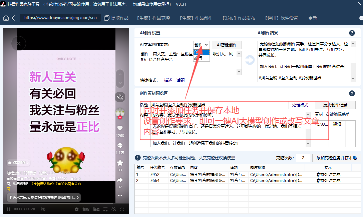Viewport: 363px width, 217px height.
Task: Click the 点击推荐 recommend chip
Action: click(18, 163)
